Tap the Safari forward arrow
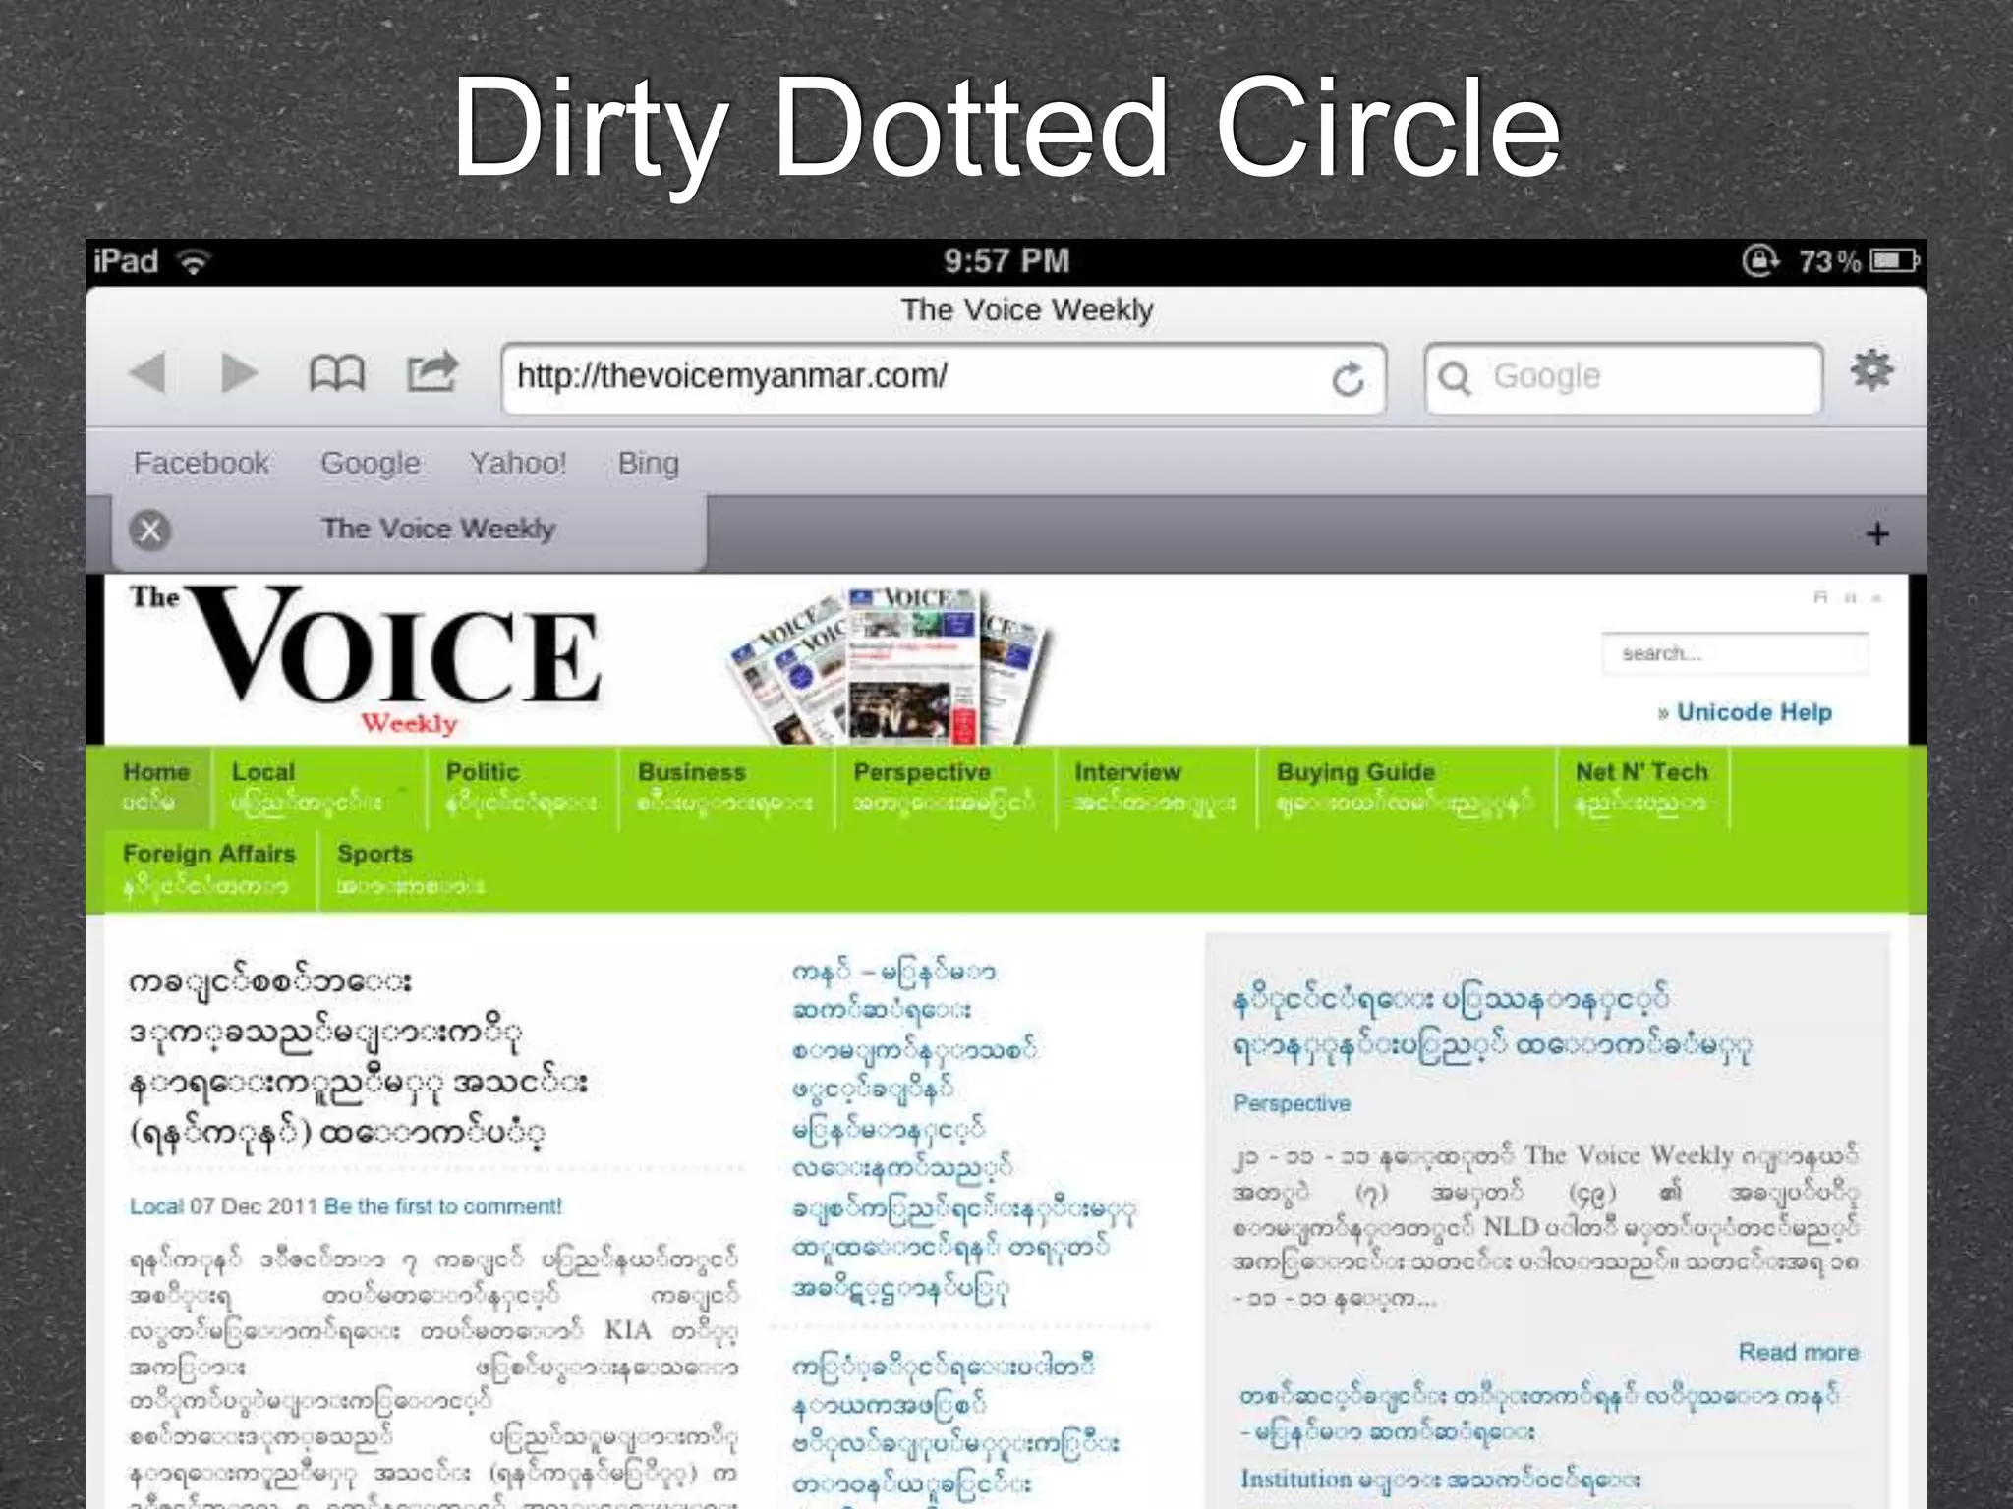This screenshot has height=1509, width=2013. pos(239,373)
